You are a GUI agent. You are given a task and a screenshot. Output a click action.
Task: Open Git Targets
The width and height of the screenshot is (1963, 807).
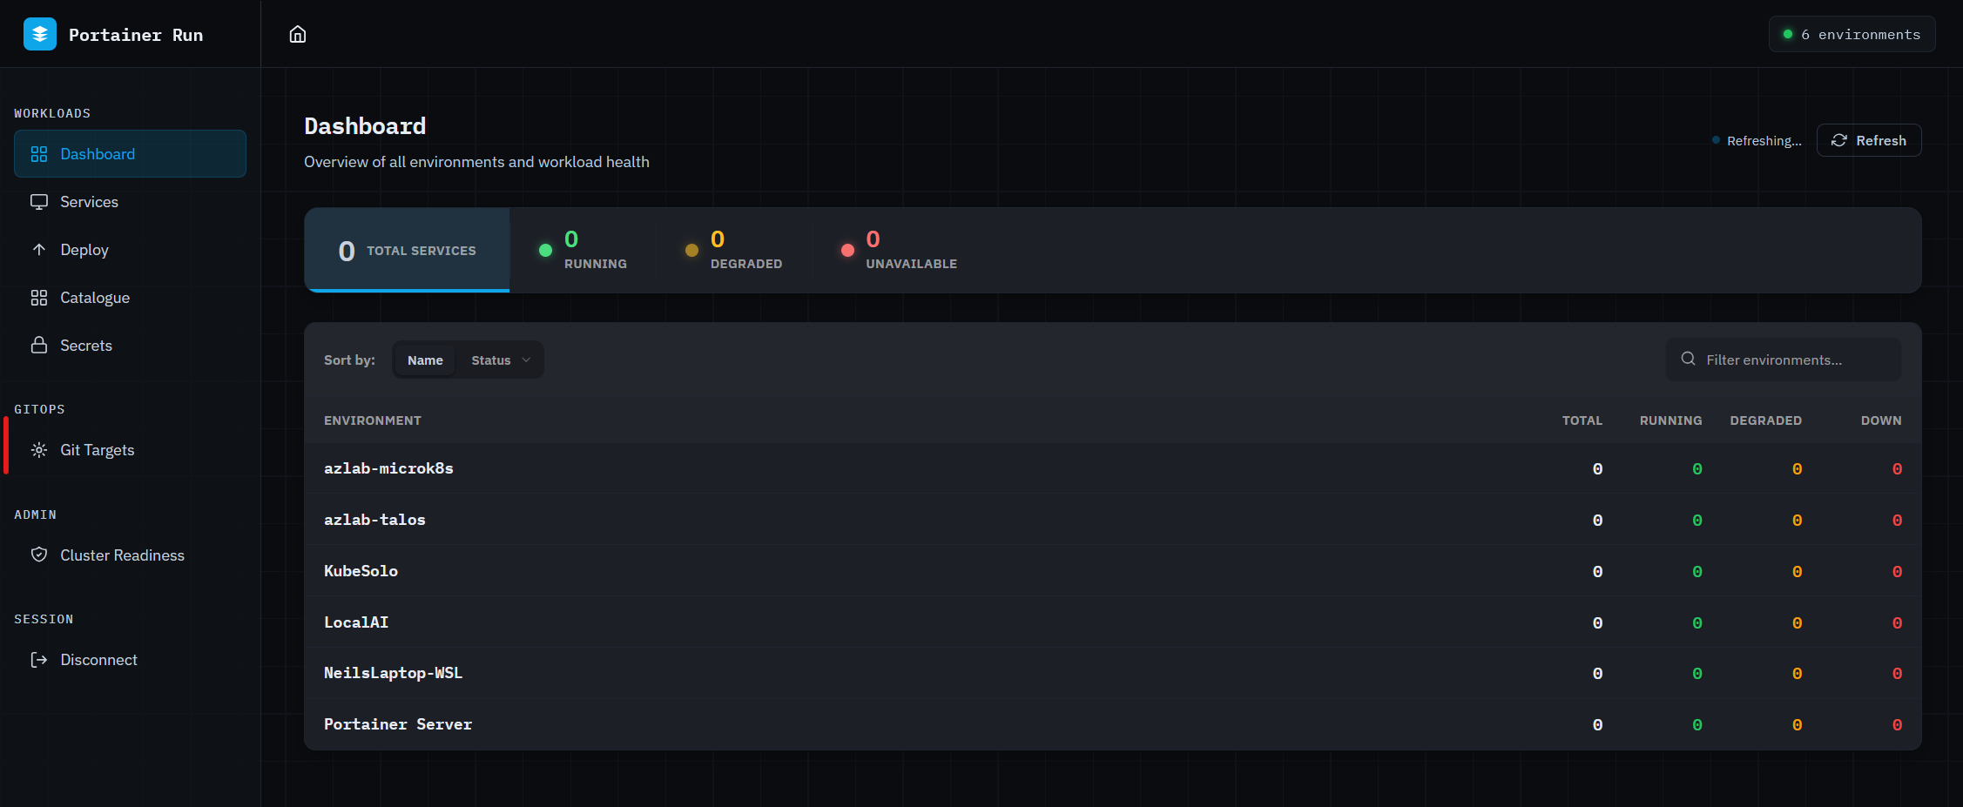tap(130, 450)
